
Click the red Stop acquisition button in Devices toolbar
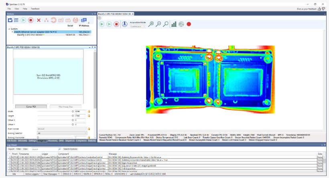point(31,20)
